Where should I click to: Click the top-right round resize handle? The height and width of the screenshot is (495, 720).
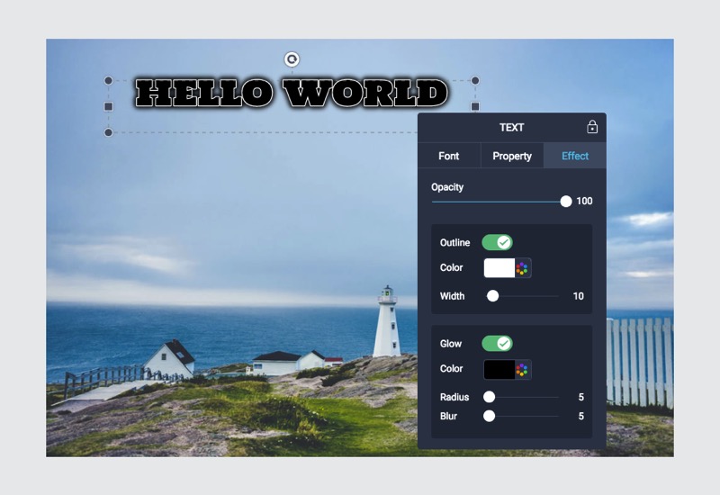pyautogui.click(x=475, y=81)
